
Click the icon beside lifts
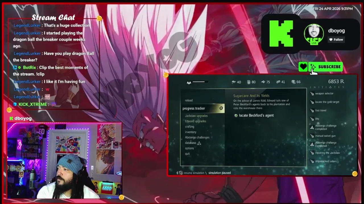pos(312,119)
